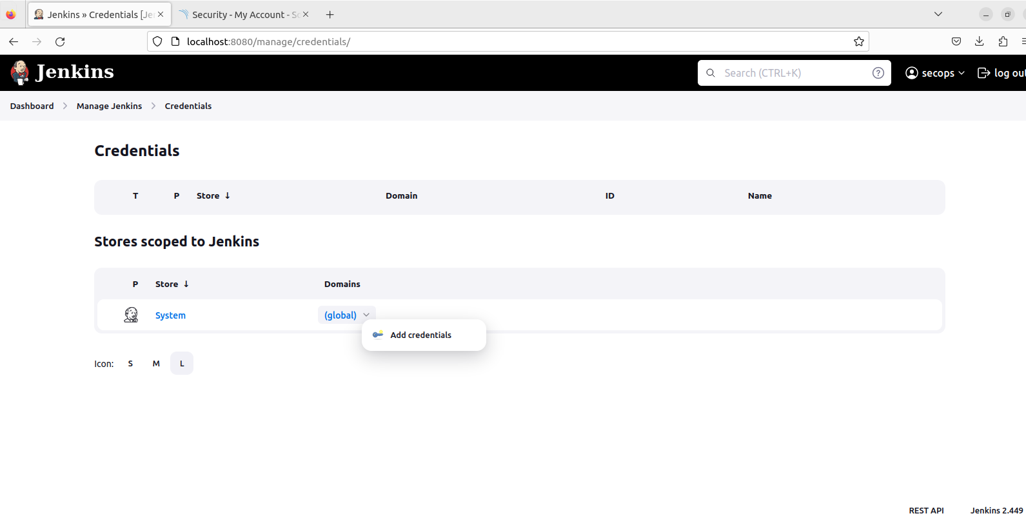Click the shield tracking protection icon
The width and height of the screenshot is (1026, 527).
pos(157,41)
